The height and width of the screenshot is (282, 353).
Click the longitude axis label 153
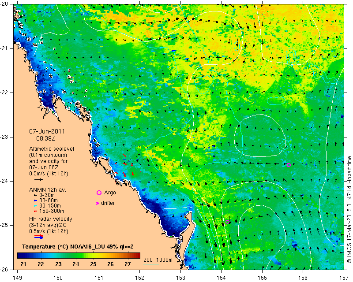[180, 278]
